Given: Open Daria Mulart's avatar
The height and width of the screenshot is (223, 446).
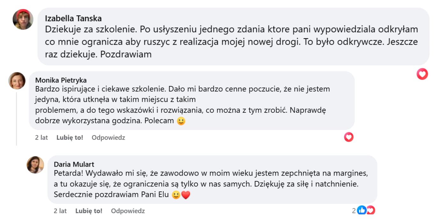Looking at the screenshot, I should (35, 165).
